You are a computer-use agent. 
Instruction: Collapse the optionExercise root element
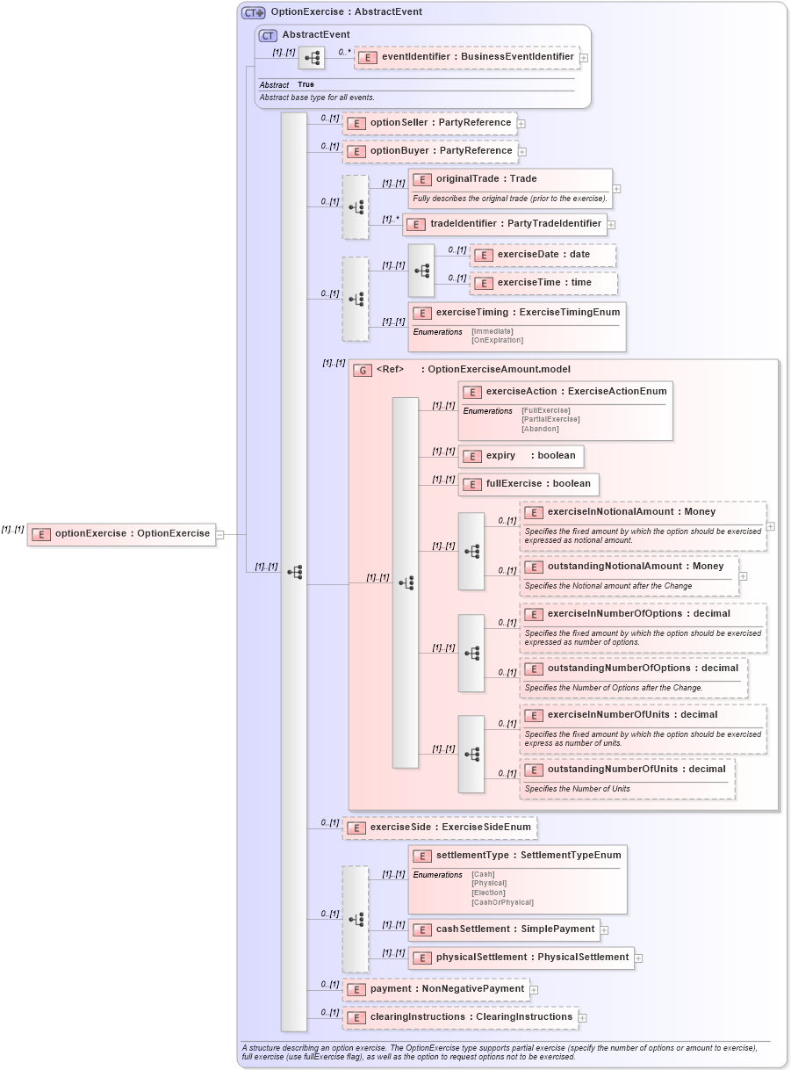click(x=219, y=533)
